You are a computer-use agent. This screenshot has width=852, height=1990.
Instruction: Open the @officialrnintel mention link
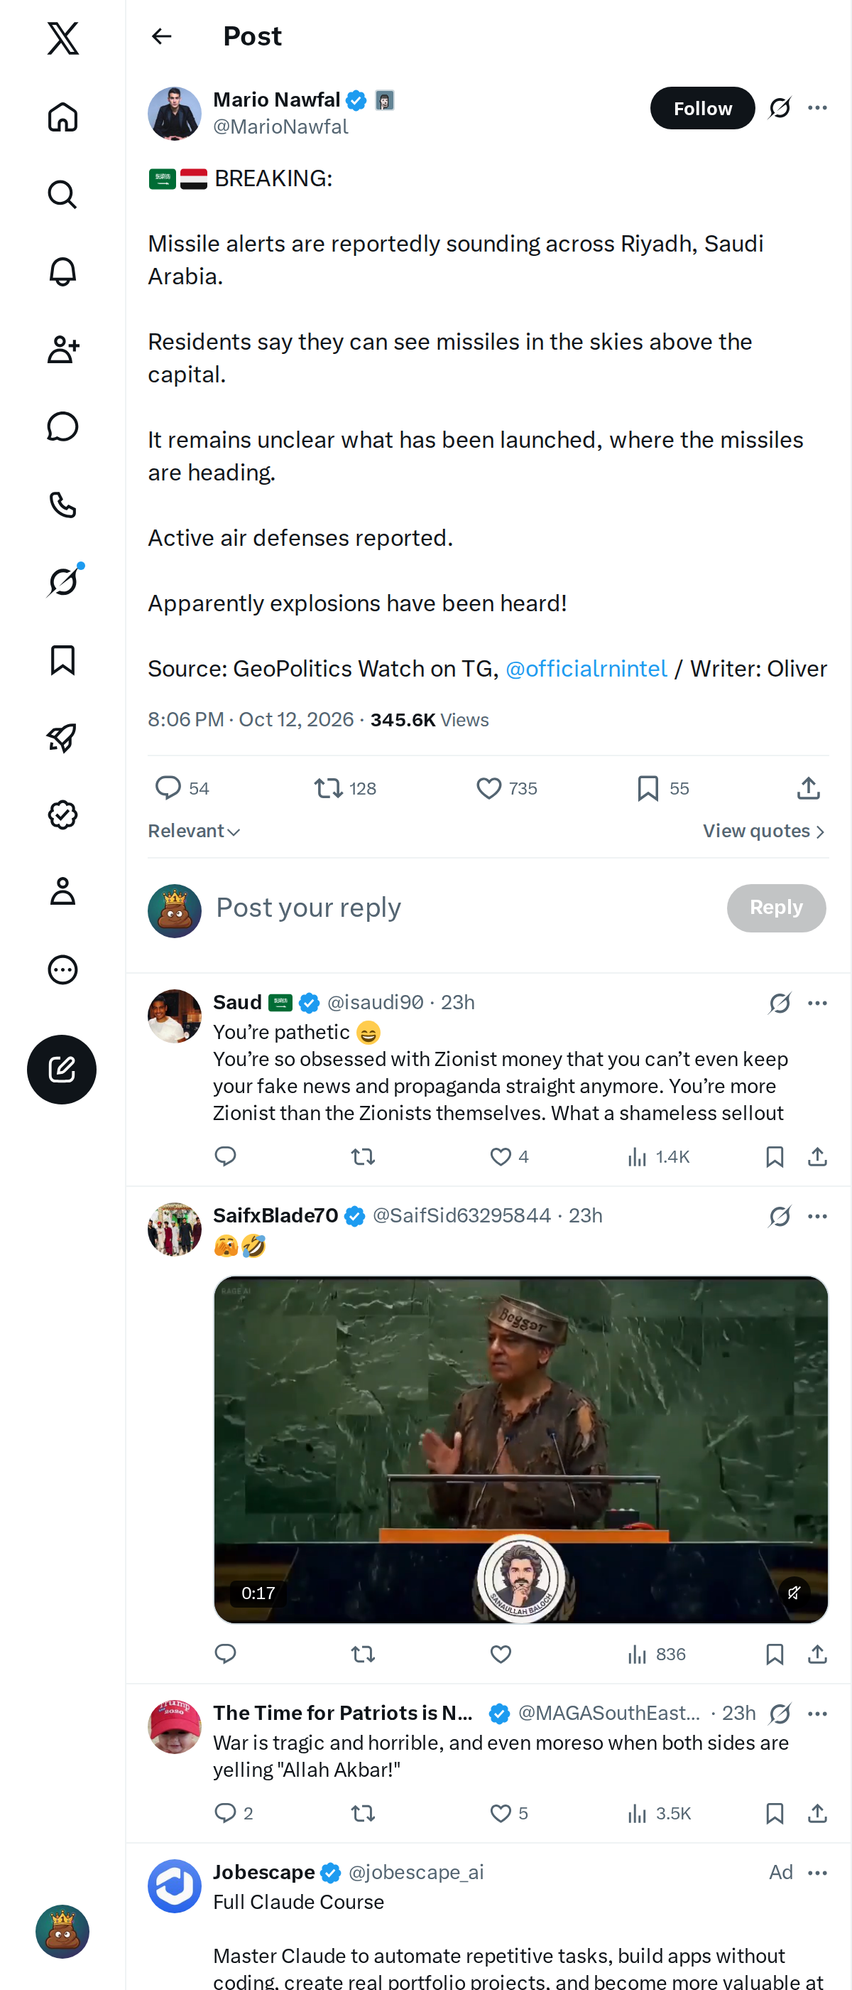[586, 668]
